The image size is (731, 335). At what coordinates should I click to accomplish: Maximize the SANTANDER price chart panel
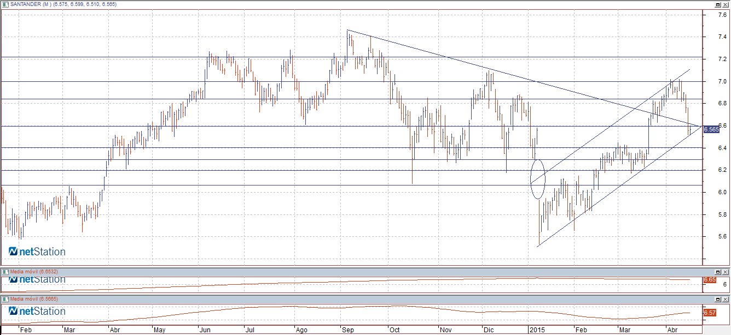click(x=718, y=4)
